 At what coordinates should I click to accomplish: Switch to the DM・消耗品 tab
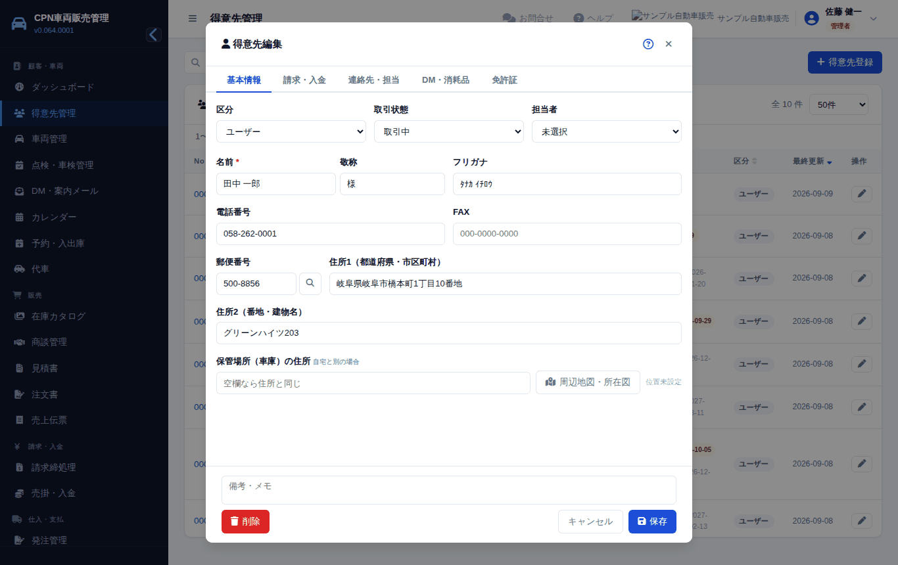coord(446,80)
